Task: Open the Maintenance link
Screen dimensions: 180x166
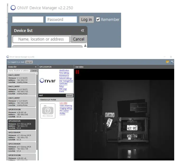Action: pos(64,76)
